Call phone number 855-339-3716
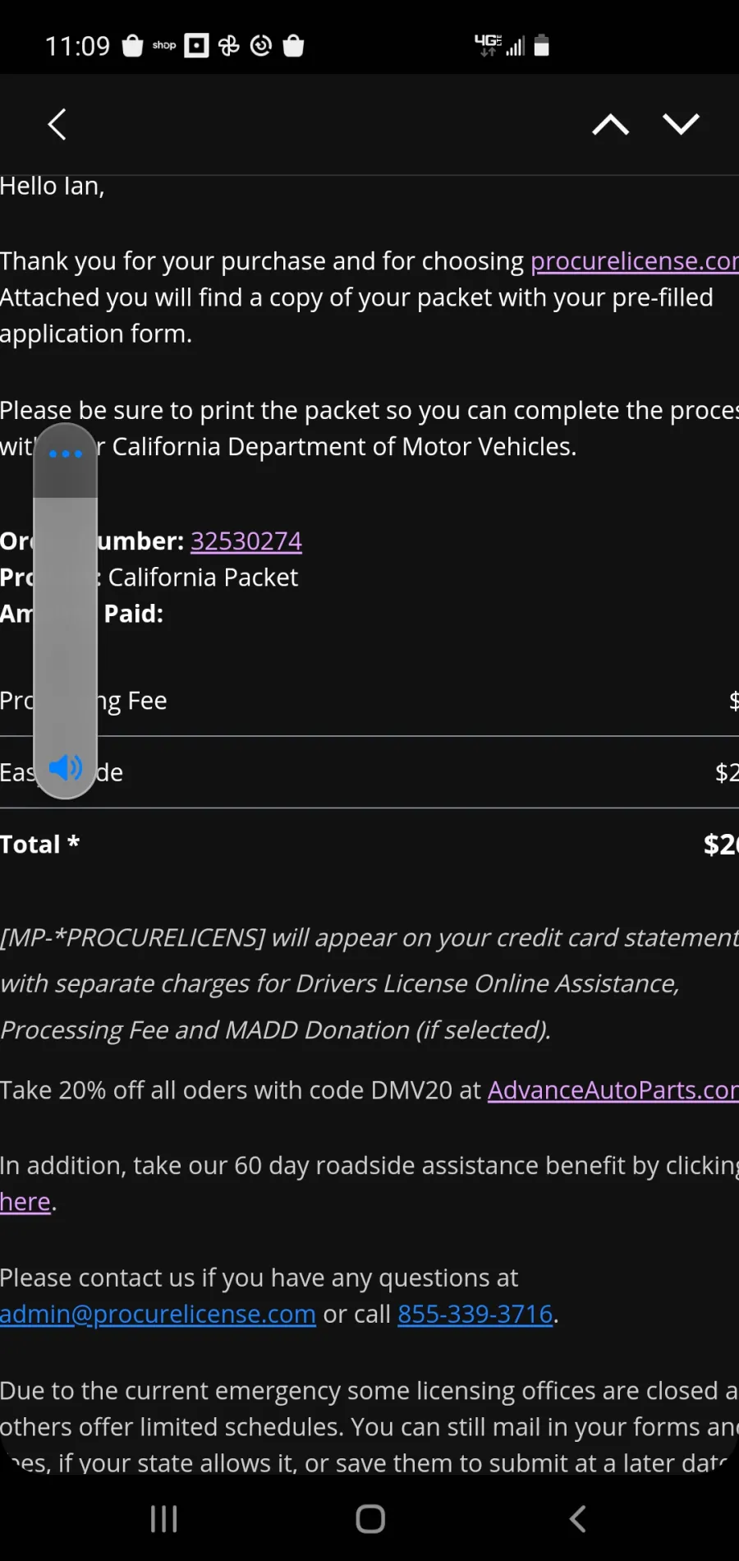 tap(475, 1315)
